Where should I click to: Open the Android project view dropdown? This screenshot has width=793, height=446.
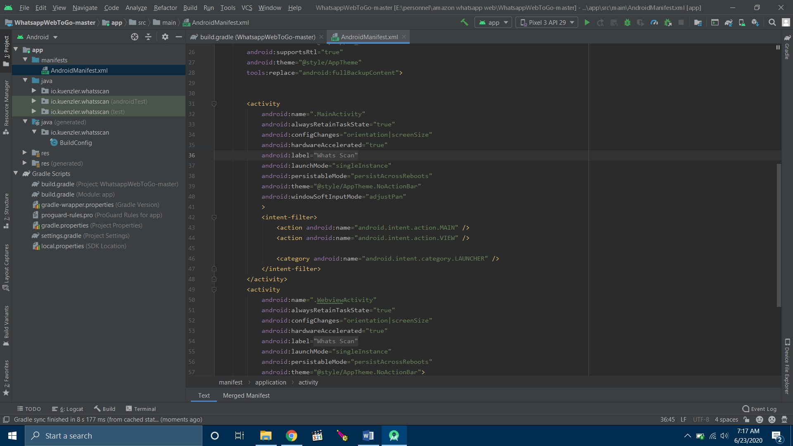click(38, 37)
